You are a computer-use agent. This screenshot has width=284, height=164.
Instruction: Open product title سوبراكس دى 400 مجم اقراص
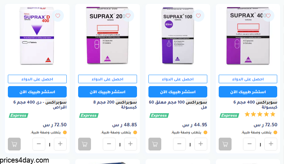(x=40, y=105)
